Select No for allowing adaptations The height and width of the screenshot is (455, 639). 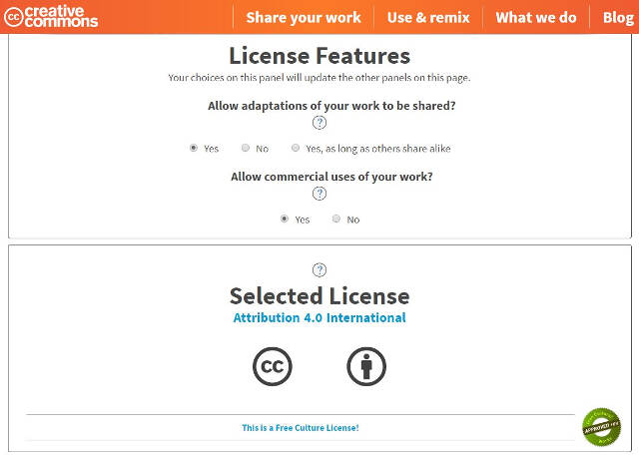pyautogui.click(x=246, y=148)
